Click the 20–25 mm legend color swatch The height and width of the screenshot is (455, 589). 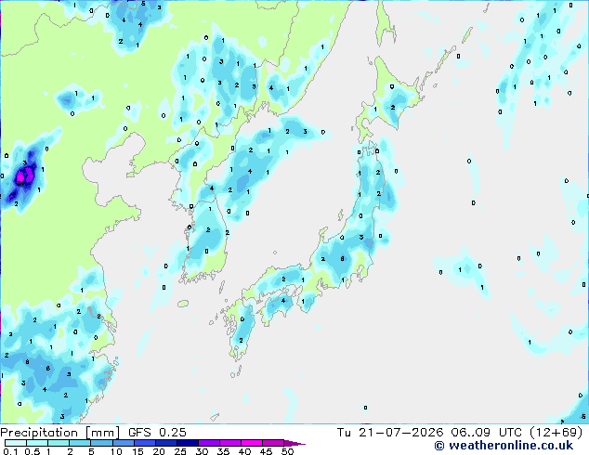pyautogui.click(x=165, y=443)
